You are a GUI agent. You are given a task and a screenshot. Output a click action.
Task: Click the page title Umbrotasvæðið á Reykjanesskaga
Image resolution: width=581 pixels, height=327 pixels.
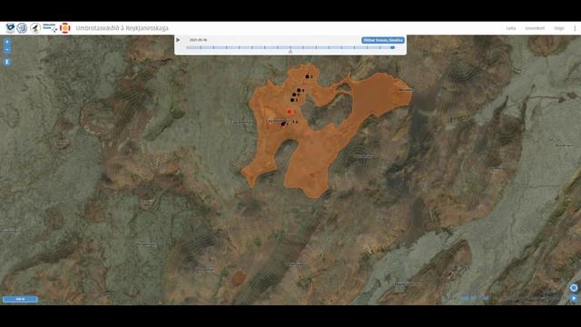click(x=123, y=28)
